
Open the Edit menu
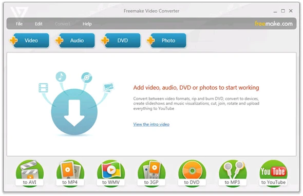pyautogui.click(x=39, y=24)
